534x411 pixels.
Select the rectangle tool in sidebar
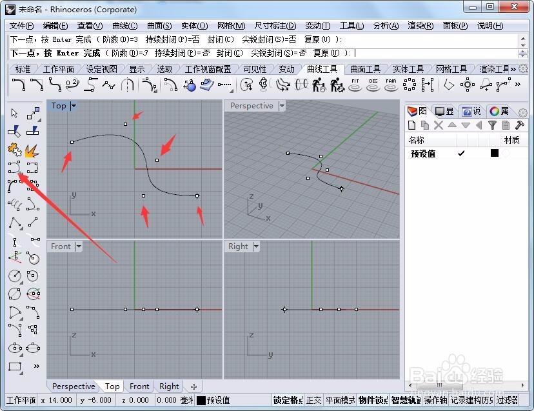click(15, 367)
